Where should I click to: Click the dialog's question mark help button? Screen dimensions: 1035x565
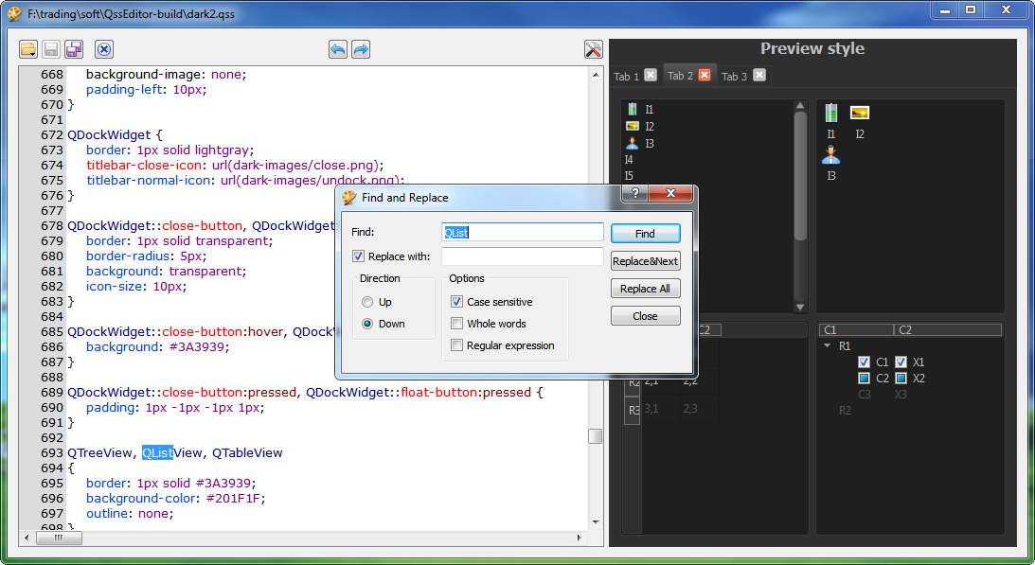(635, 193)
